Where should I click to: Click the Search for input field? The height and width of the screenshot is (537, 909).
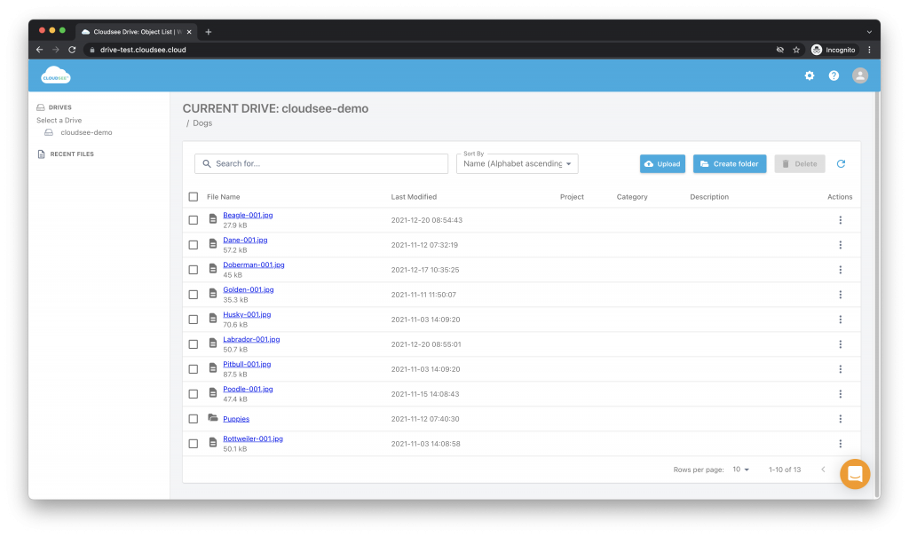click(320, 163)
